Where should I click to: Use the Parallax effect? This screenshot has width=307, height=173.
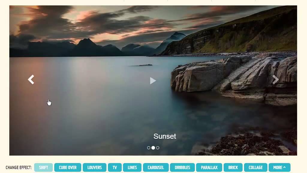209,168
